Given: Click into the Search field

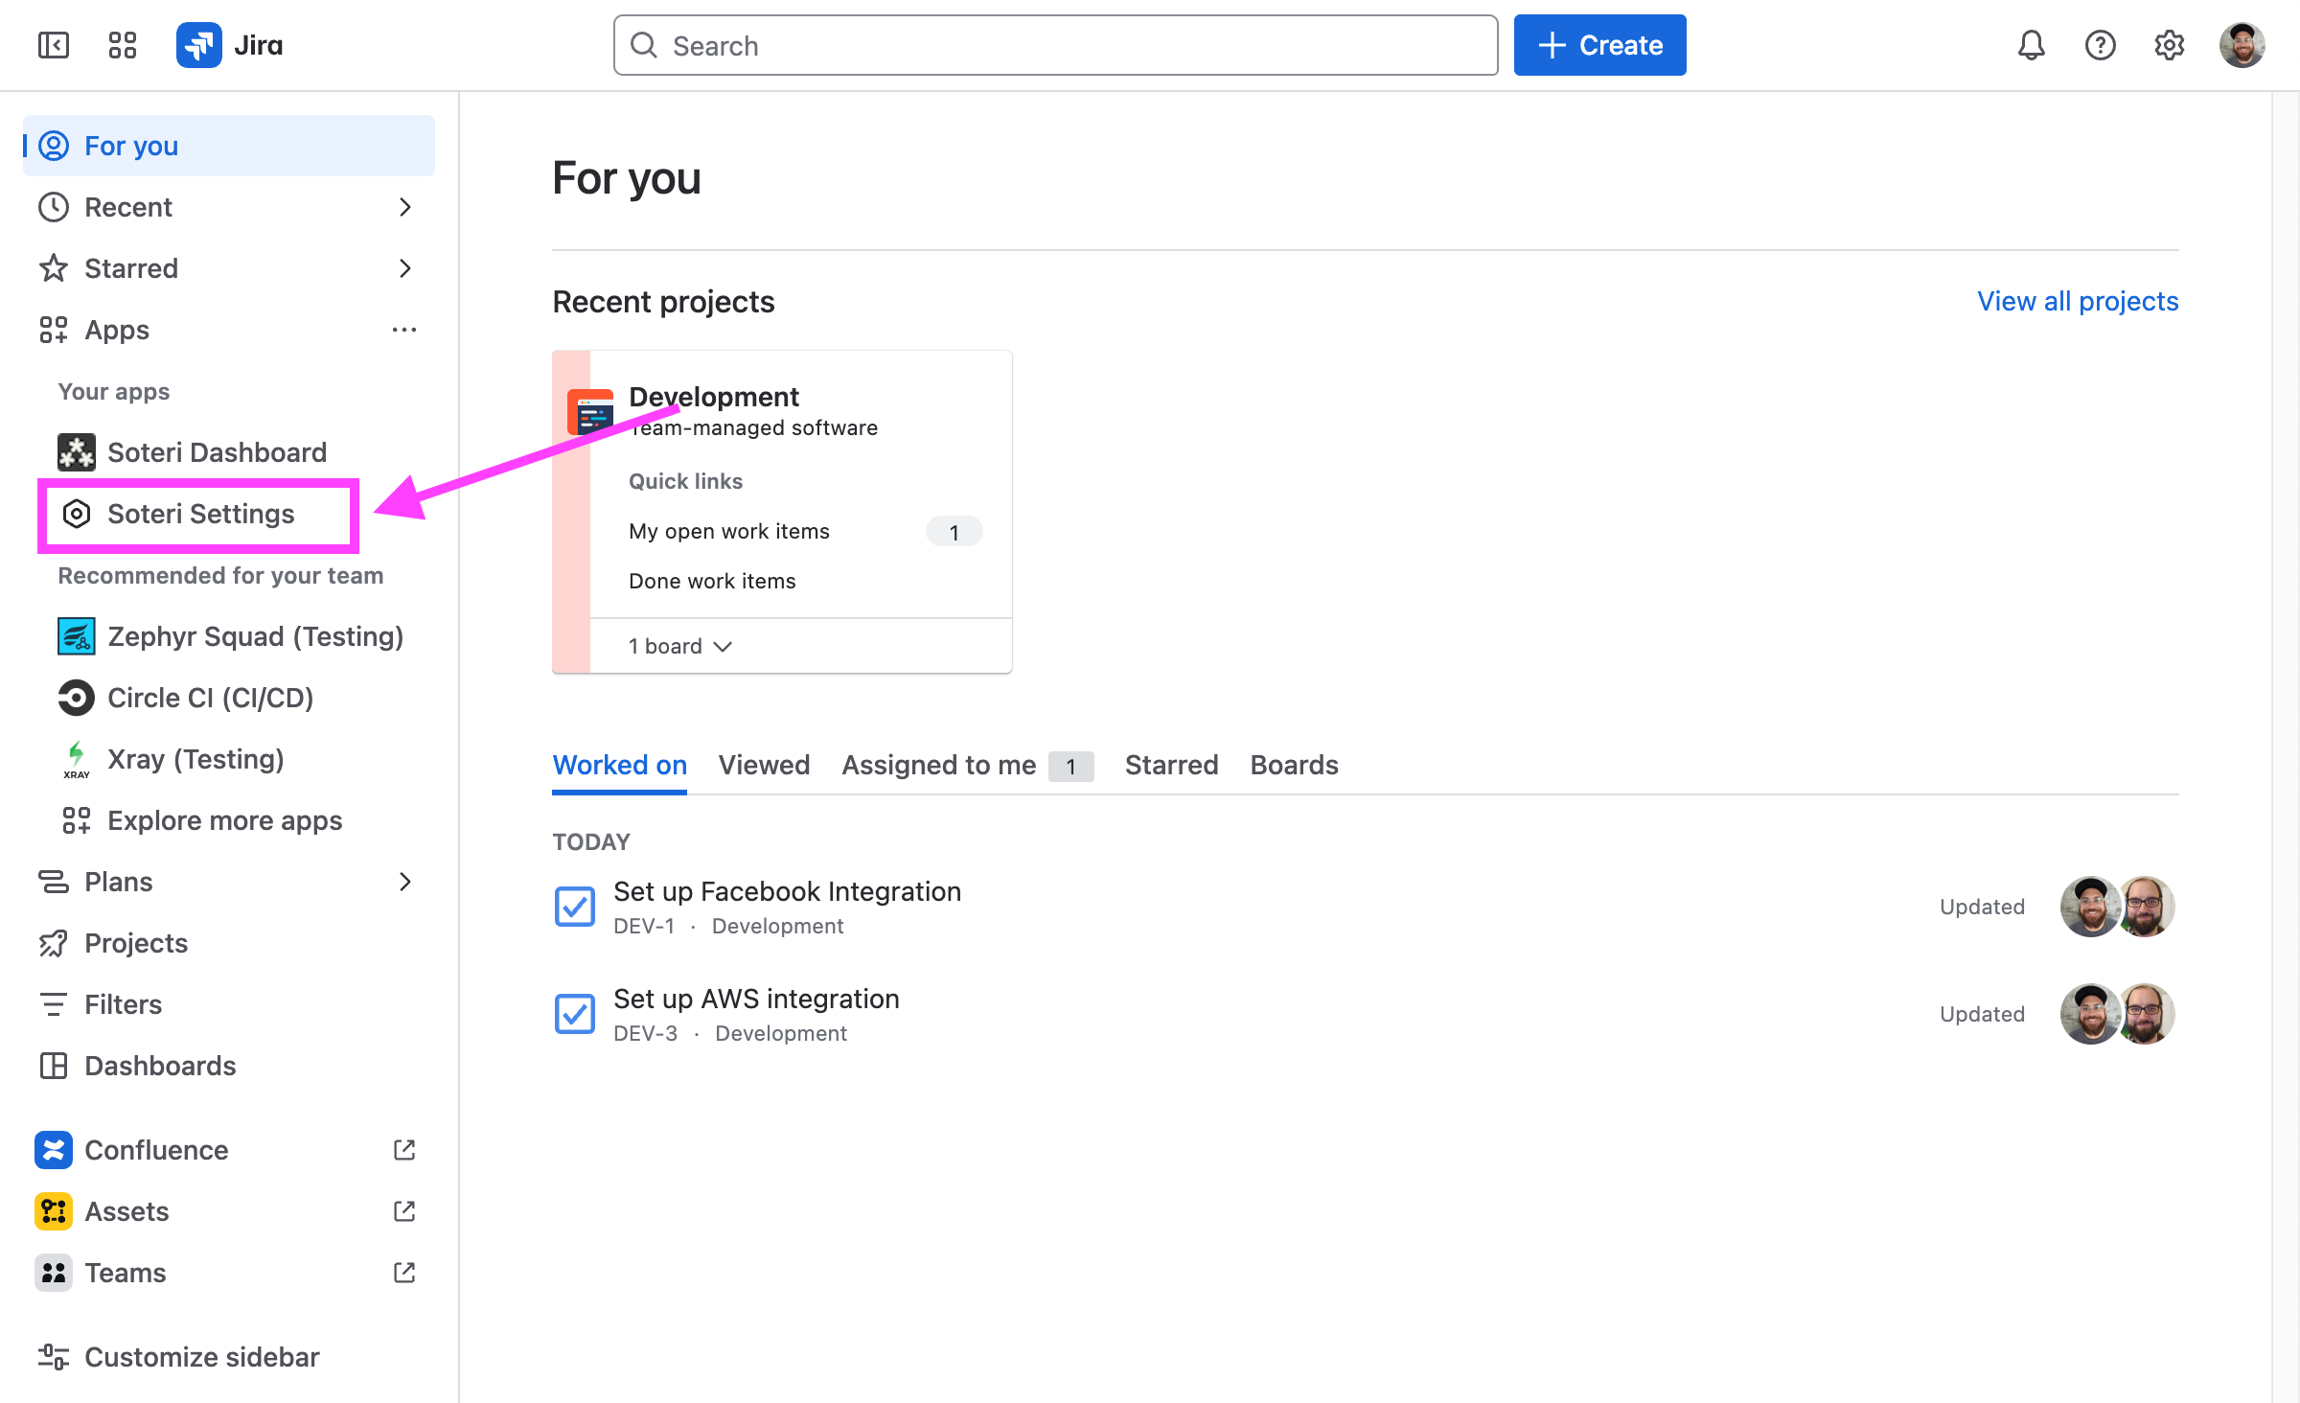Looking at the screenshot, I should pos(1054,45).
